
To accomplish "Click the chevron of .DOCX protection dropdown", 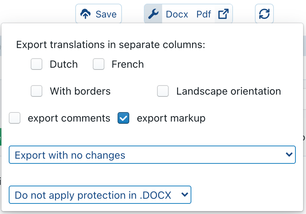I will [184, 195].
